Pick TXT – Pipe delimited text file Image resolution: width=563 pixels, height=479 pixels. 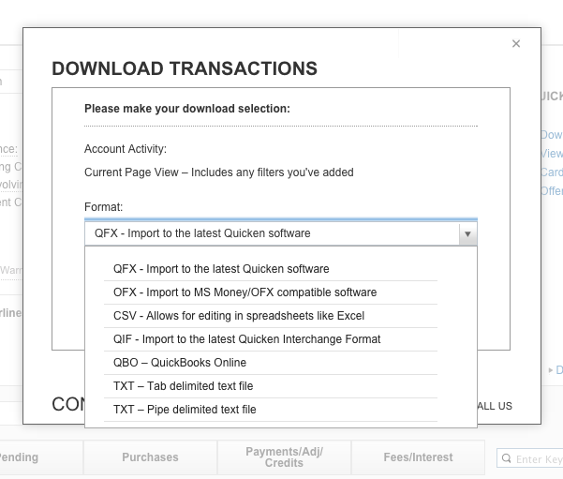(x=271, y=410)
